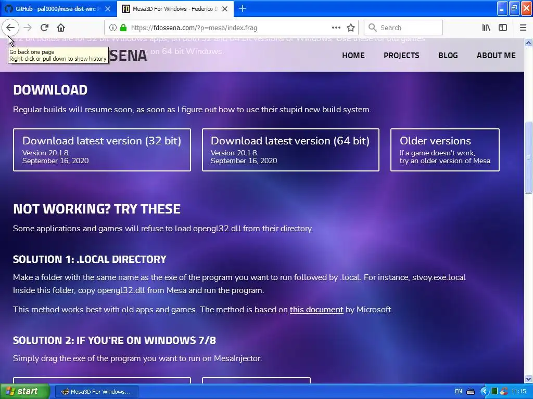Follow the 'this document' Microsoft link

[x=316, y=310]
